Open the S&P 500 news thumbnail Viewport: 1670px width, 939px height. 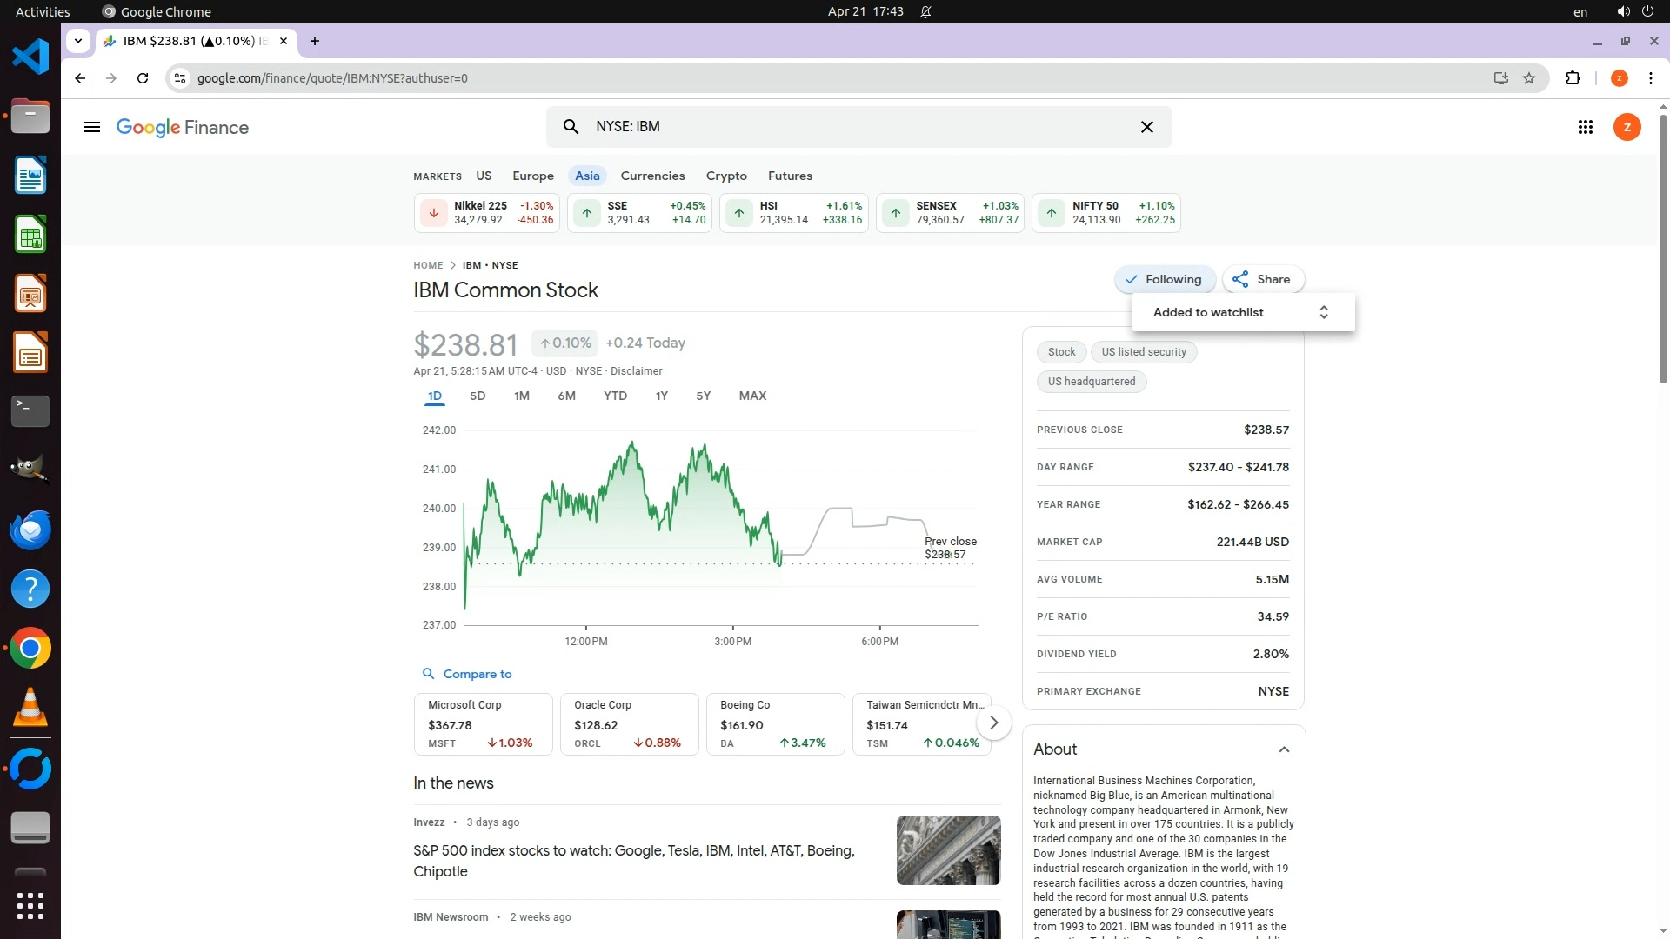[948, 849]
